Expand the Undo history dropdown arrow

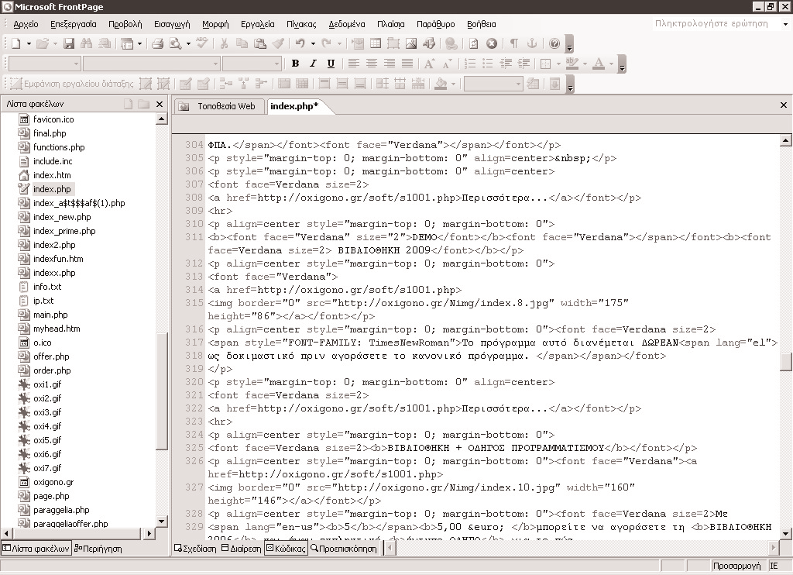pos(313,44)
